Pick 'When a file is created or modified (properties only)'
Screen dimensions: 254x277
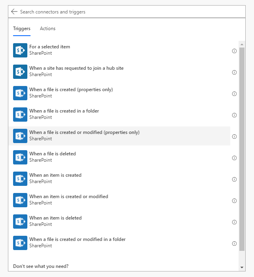pos(119,136)
